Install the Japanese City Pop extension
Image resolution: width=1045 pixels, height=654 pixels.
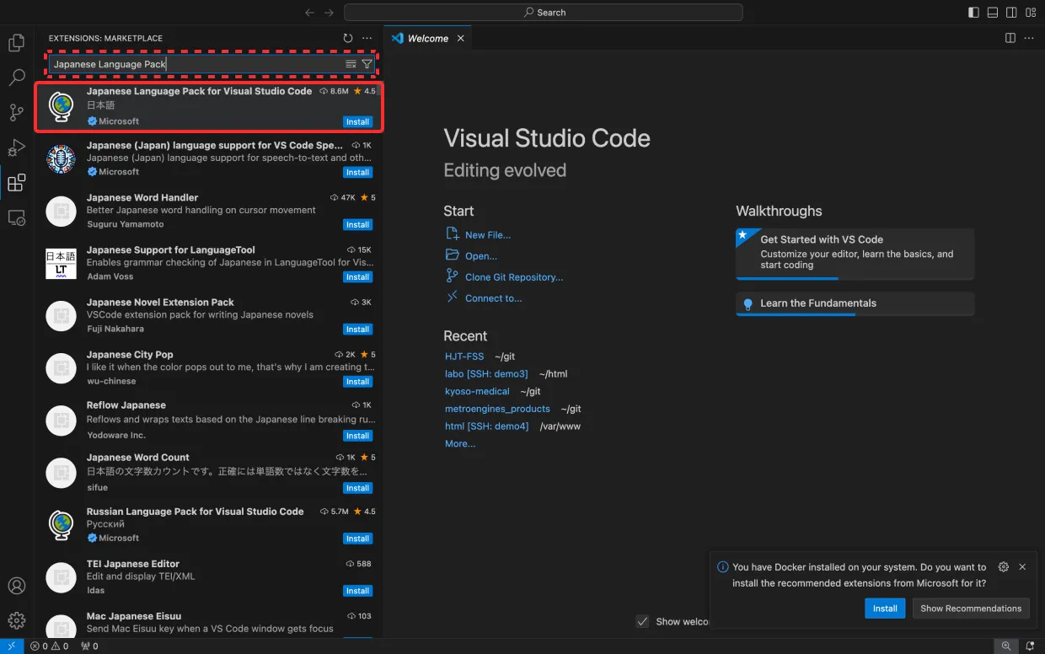[357, 382]
